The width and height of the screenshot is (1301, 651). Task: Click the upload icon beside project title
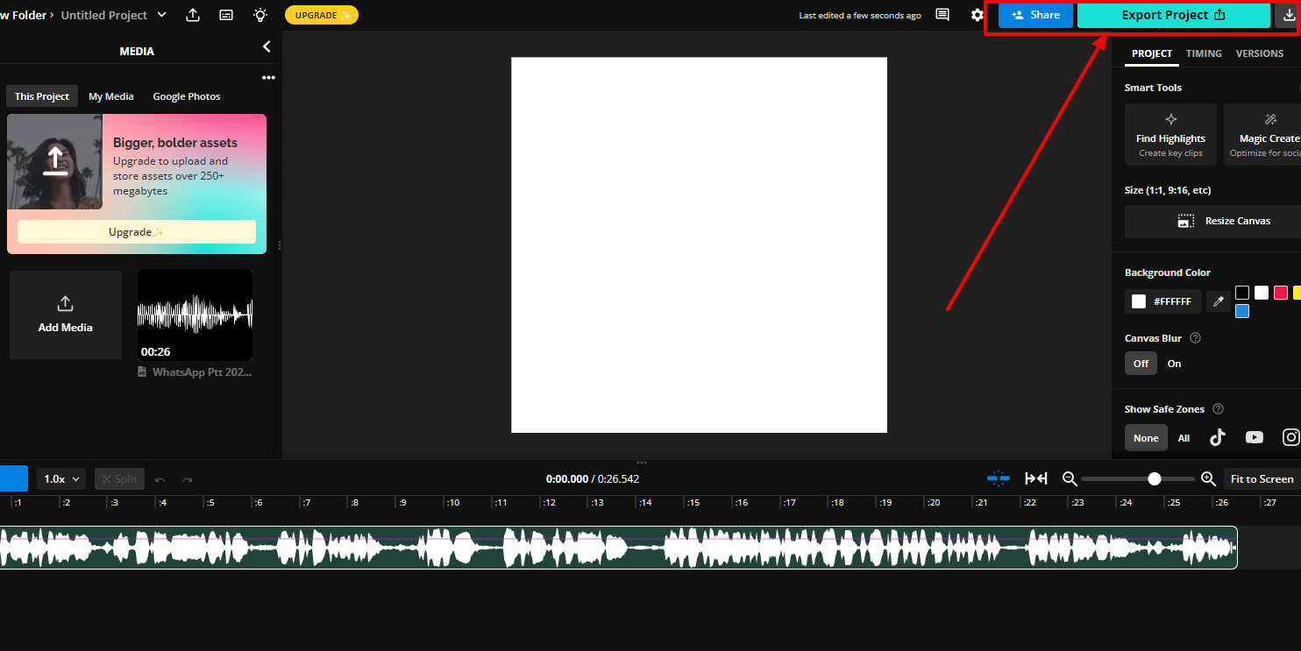tap(193, 15)
